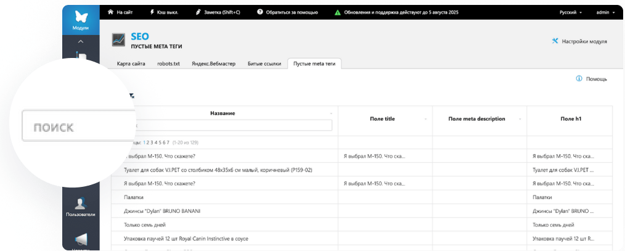
Task: Click the green update warning triangle icon
Action: 337,12
